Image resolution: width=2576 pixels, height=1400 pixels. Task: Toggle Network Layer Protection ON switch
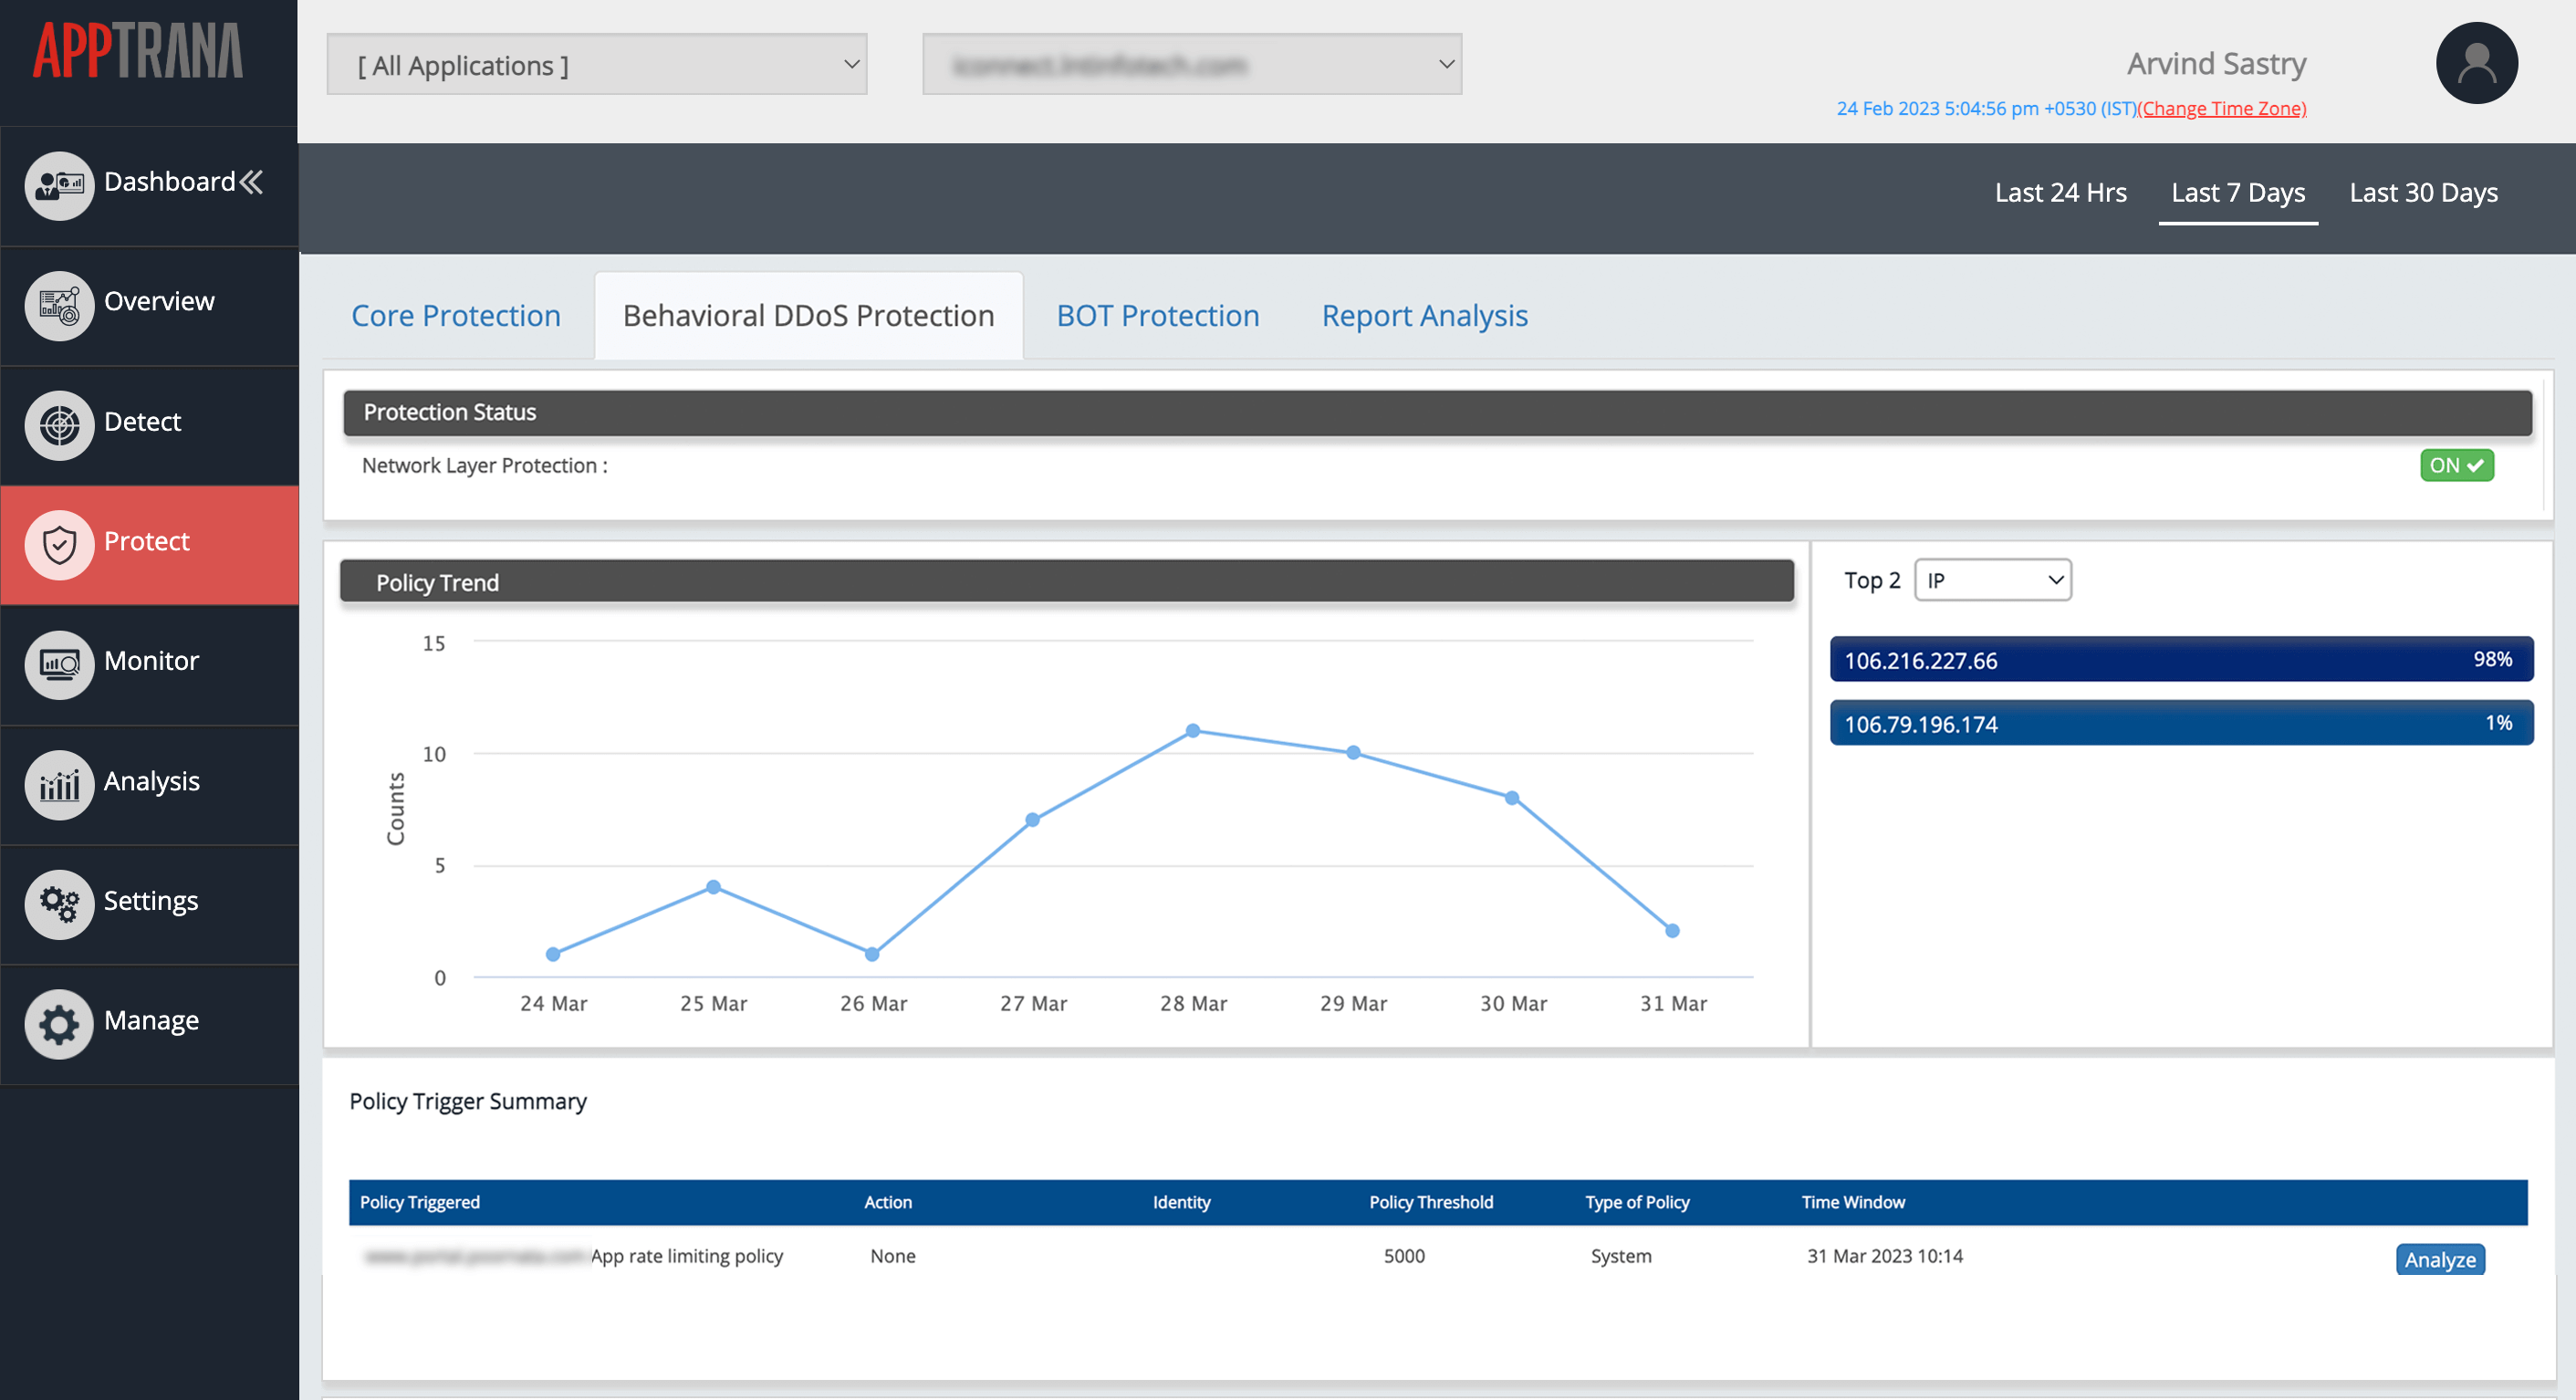click(2456, 464)
